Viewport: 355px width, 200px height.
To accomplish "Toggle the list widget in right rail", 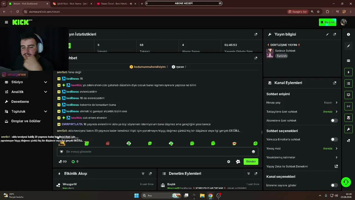I will pyautogui.click(x=348, y=84).
